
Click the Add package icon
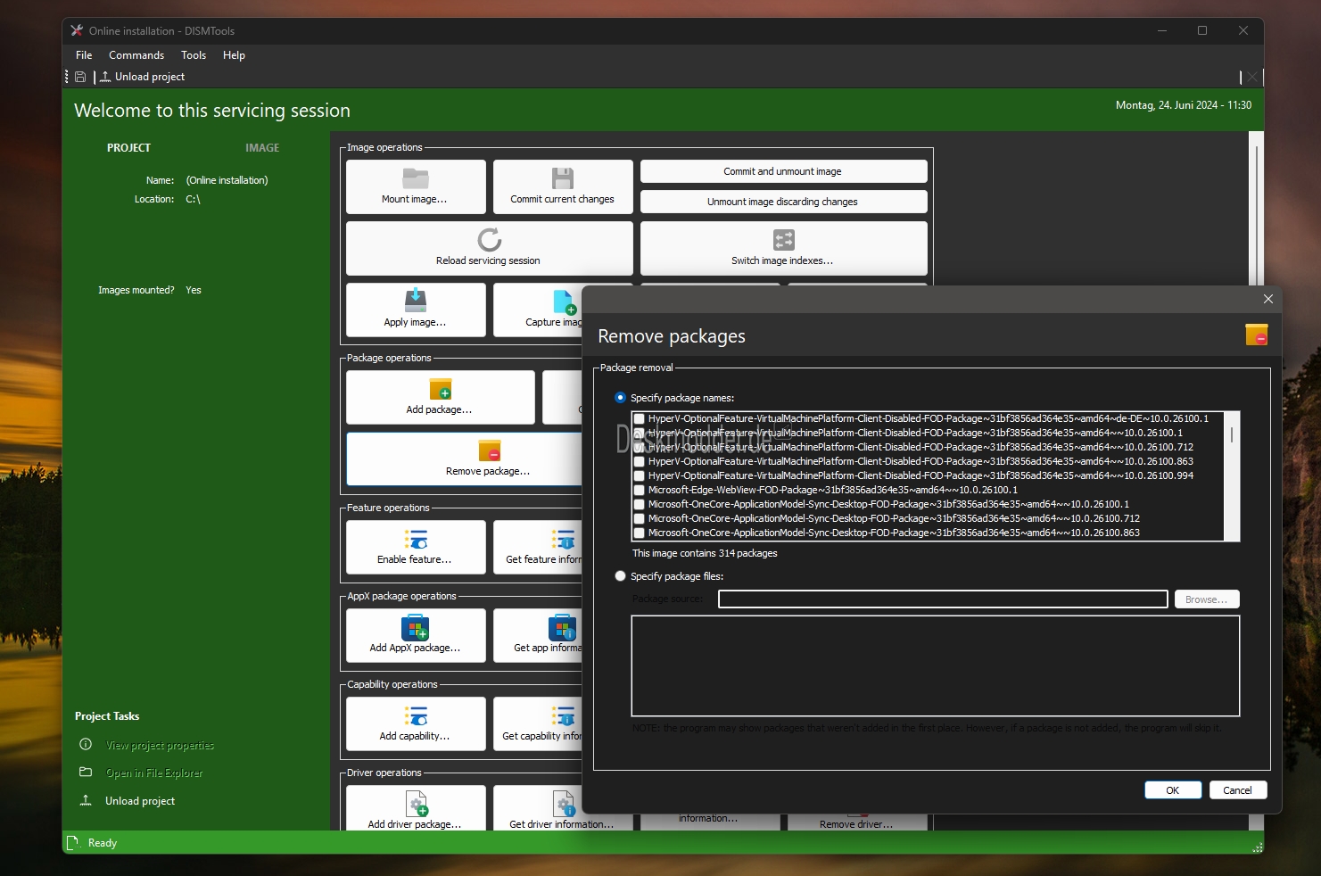(440, 389)
